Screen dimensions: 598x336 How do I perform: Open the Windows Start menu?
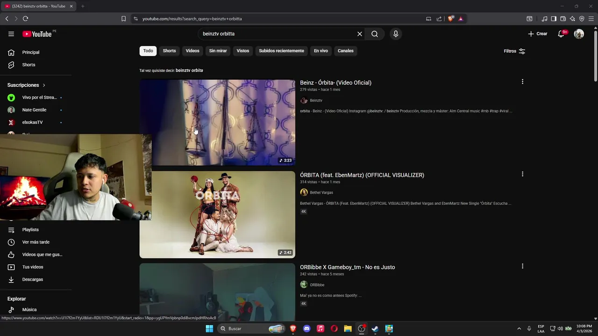(209, 329)
